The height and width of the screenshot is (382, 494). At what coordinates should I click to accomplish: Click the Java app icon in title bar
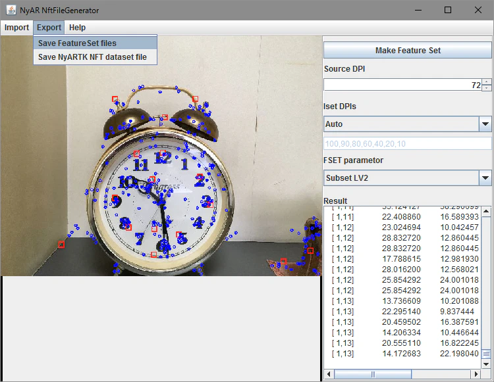11,10
